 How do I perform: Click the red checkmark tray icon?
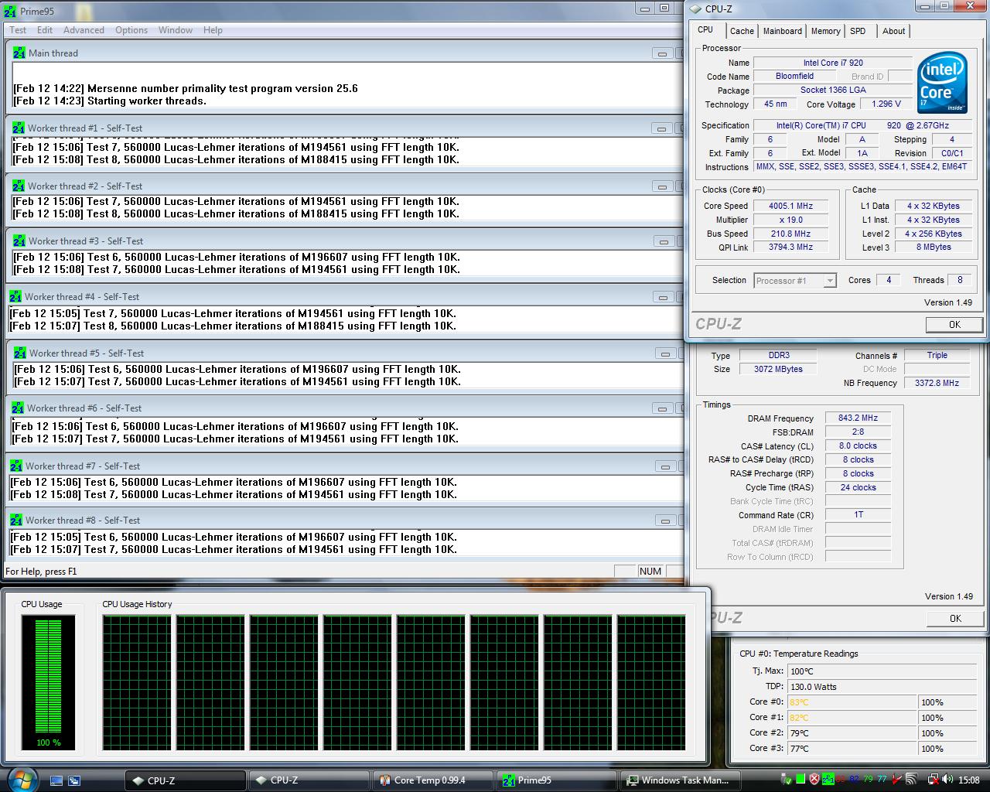(x=897, y=779)
